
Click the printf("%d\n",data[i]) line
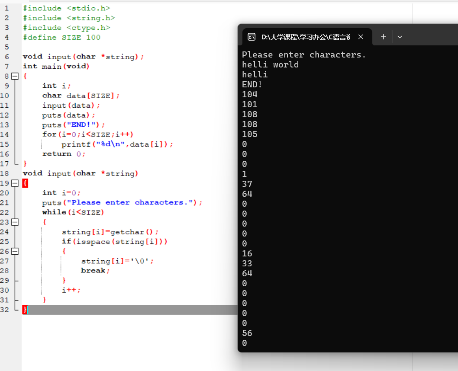tap(117, 144)
